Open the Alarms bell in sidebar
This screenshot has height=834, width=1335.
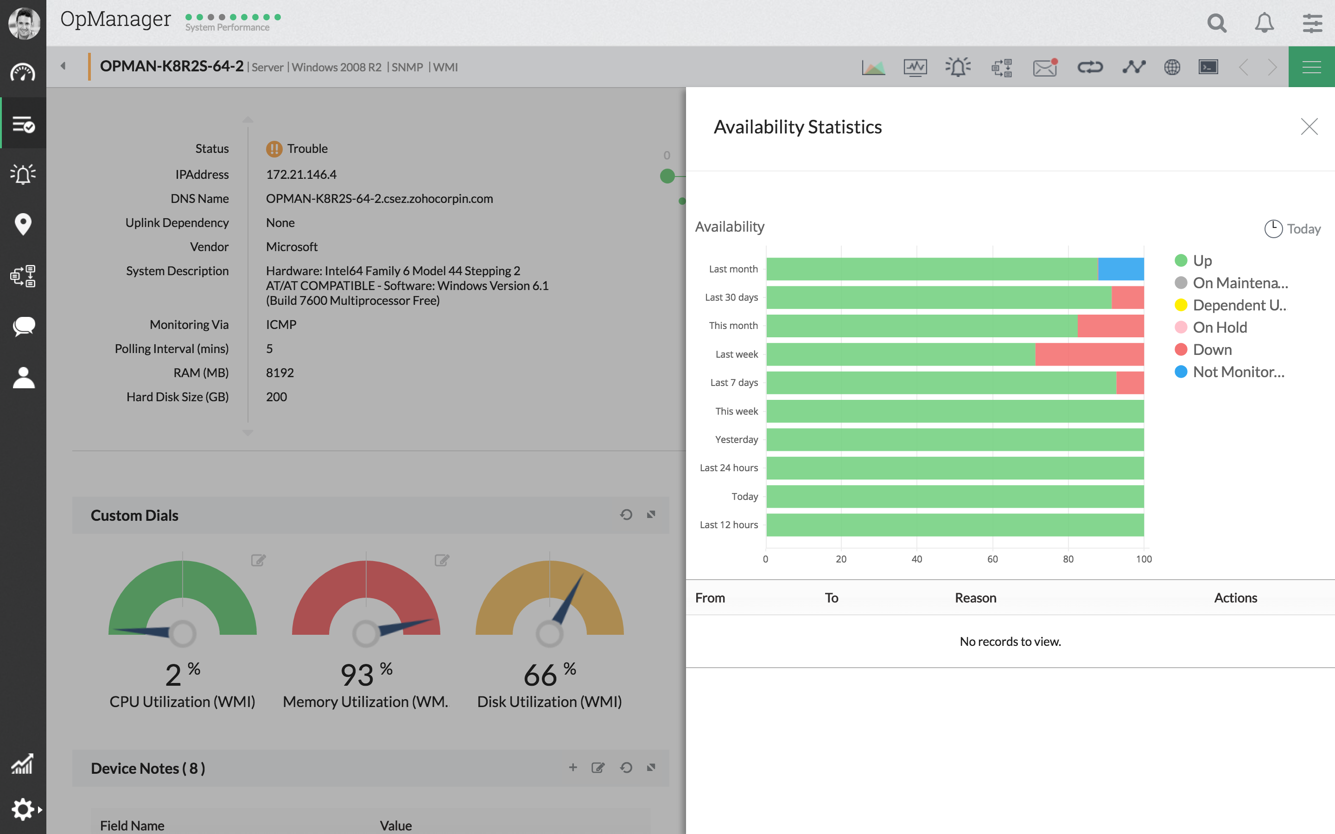(x=23, y=174)
